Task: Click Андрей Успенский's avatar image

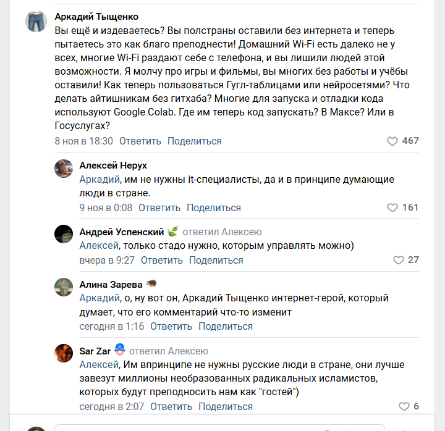Action: (64, 235)
